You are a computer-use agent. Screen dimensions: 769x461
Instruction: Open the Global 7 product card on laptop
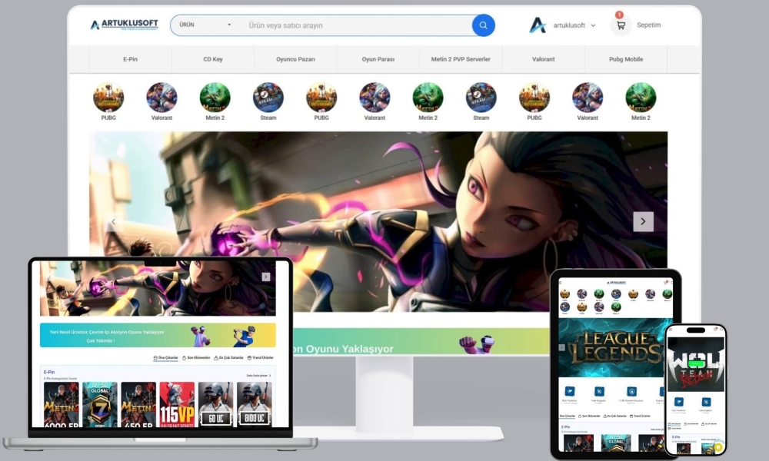click(x=100, y=405)
